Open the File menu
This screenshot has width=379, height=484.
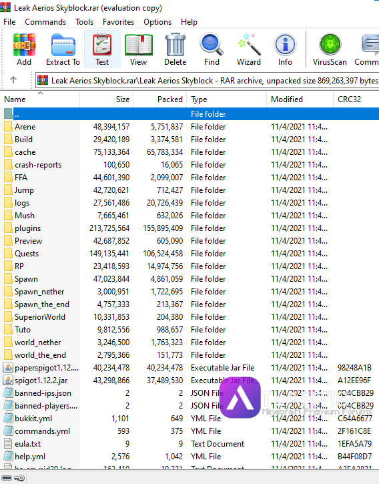tap(9, 22)
